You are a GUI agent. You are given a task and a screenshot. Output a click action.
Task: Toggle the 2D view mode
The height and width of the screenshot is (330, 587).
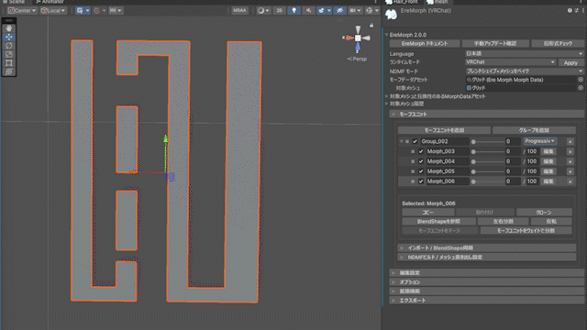point(279,10)
